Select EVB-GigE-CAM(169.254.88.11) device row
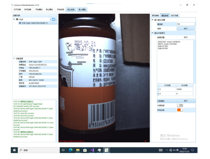210x159 pixels. [38, 23]
